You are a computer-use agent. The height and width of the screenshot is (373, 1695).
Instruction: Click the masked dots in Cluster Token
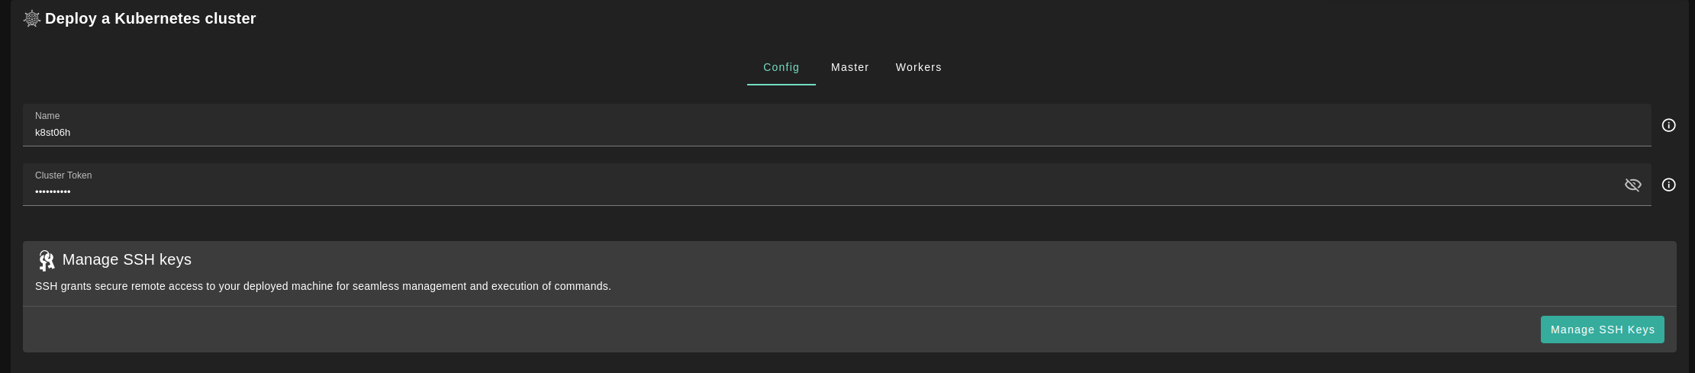click(53, 192)
